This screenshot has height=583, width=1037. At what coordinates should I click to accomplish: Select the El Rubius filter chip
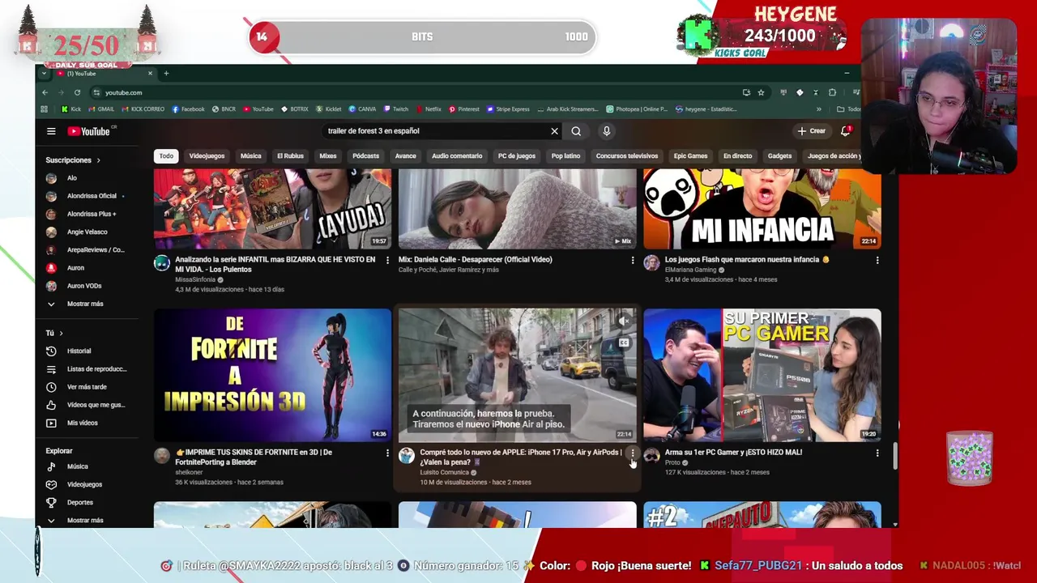[x=290, y=156]
